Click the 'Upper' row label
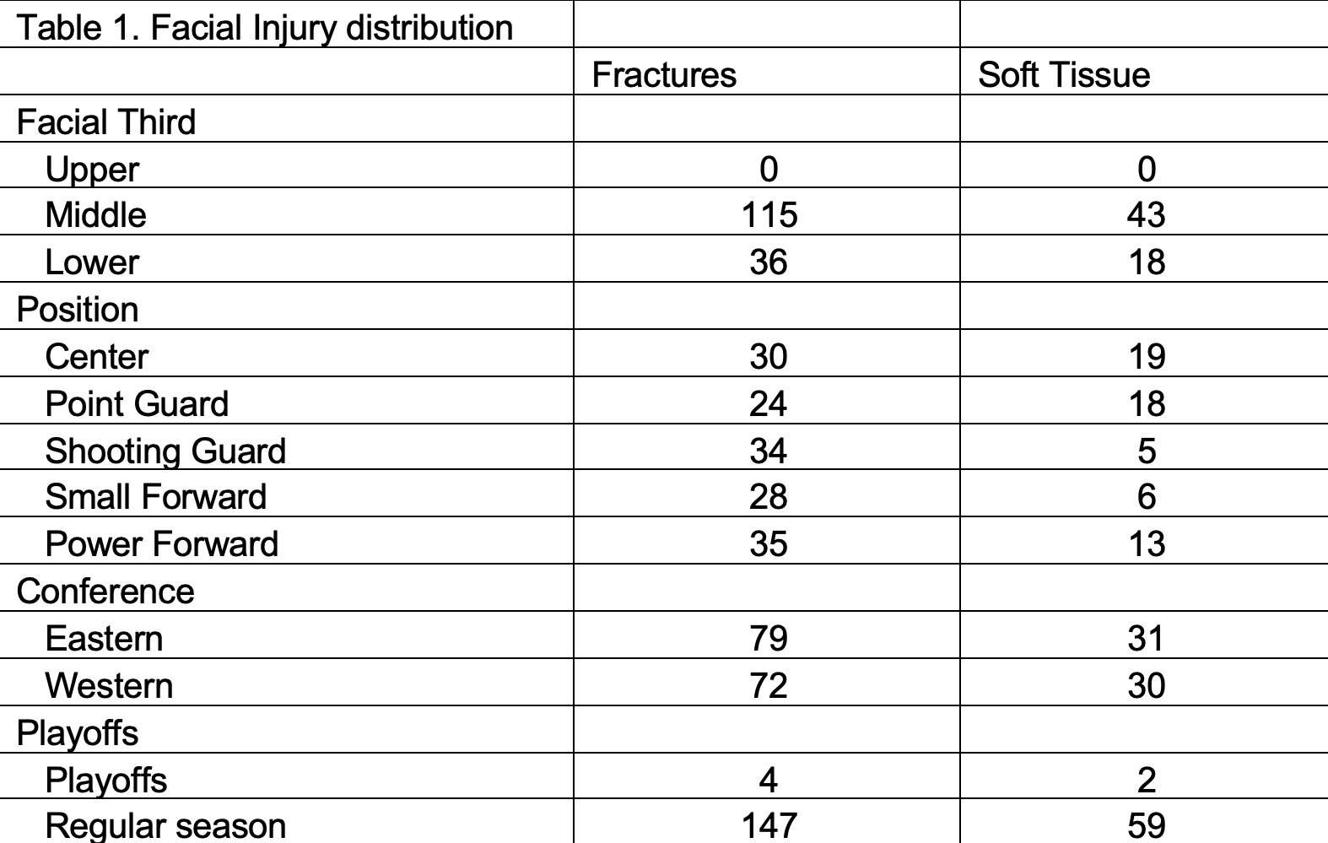 pyautogui.click(x=92, y=170)
